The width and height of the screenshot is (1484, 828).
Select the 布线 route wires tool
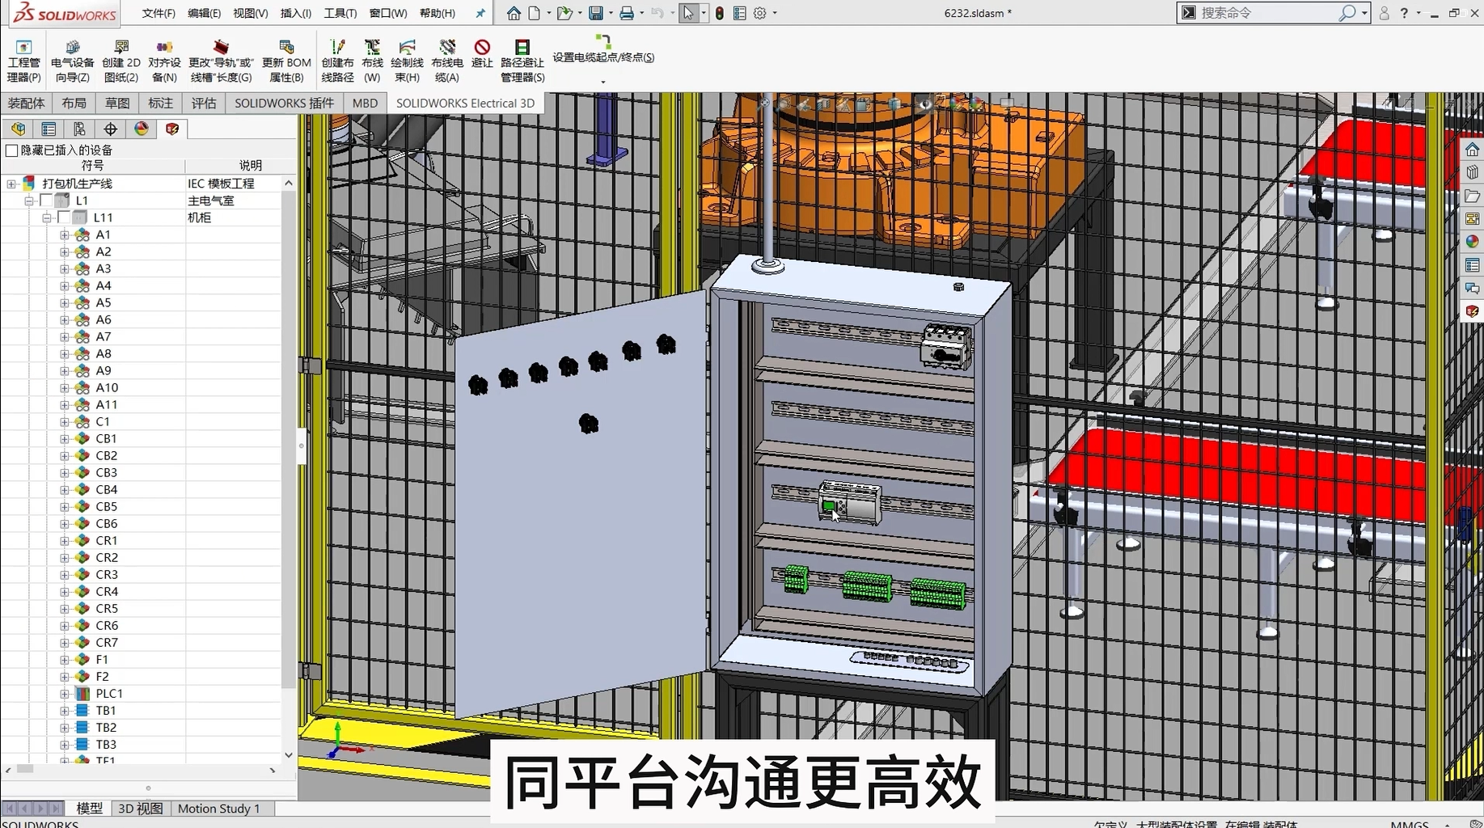coord(372,61)
